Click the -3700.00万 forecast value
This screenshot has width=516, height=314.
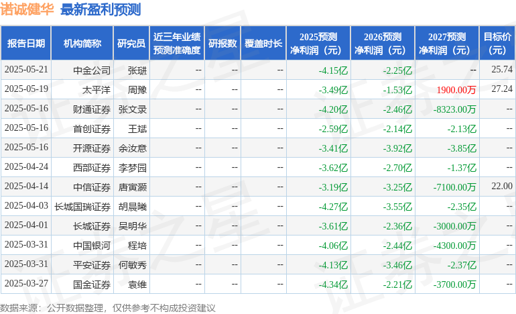tap(454, 284)
